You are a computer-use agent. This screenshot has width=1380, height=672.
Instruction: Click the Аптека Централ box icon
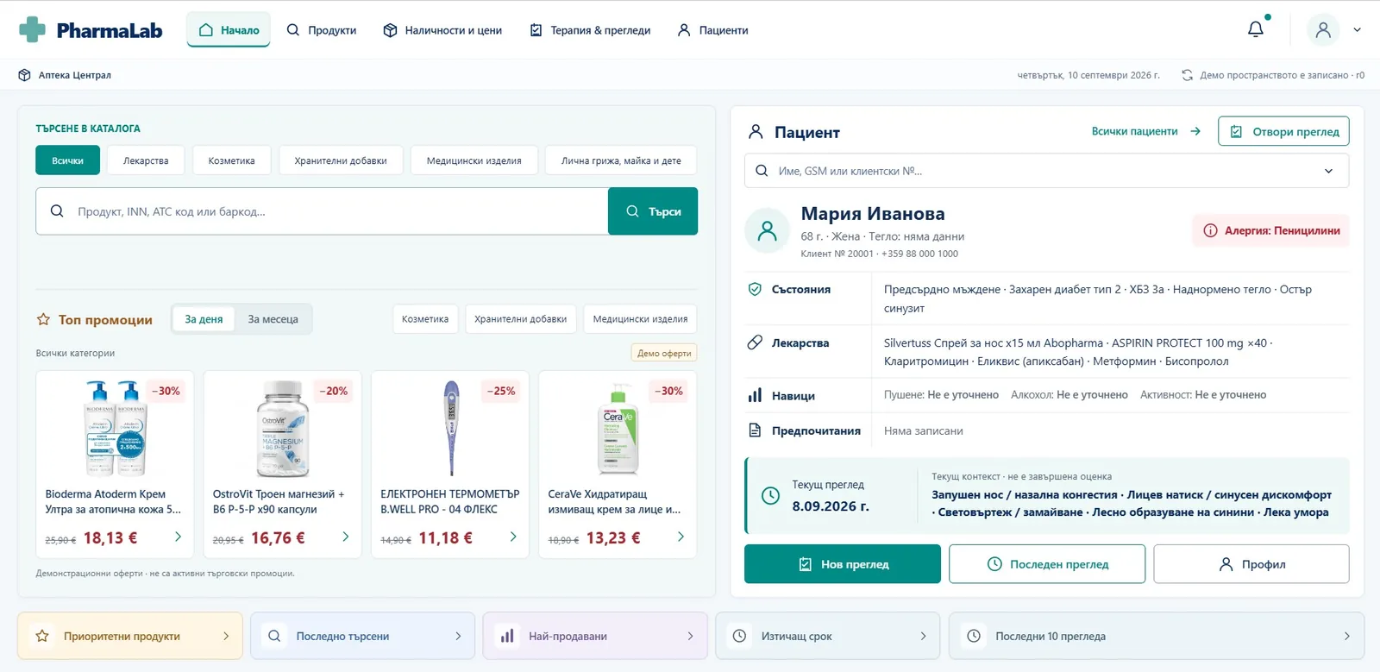[x=24, y=75]
